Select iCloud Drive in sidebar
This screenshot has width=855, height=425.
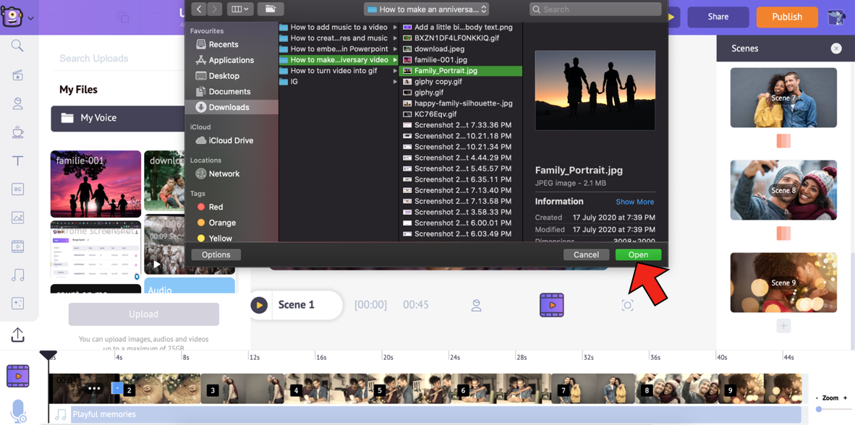[231, 140]
